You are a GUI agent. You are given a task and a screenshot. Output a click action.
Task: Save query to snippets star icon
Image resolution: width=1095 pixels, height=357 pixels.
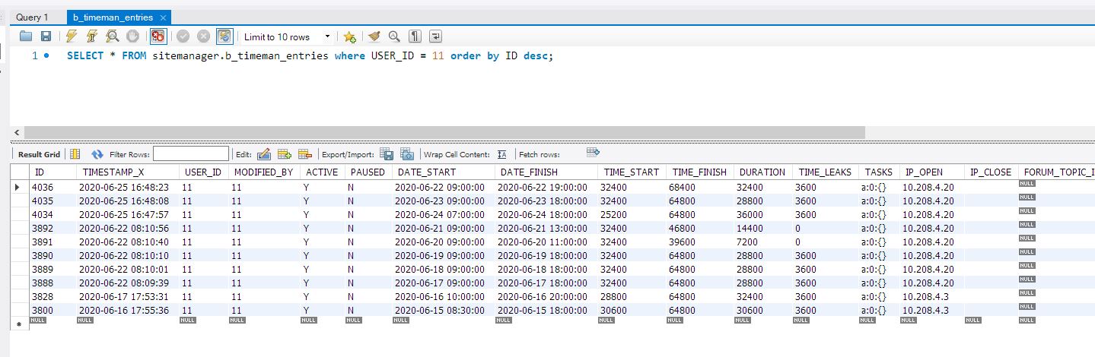[349, 36]
